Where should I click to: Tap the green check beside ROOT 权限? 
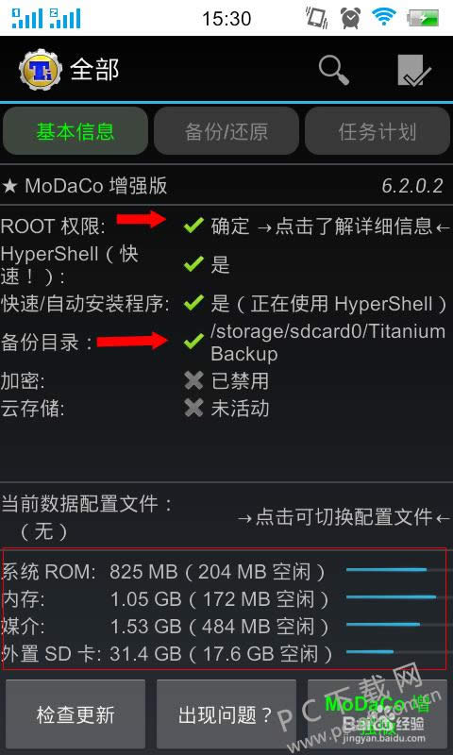click(x=193, y=226)
